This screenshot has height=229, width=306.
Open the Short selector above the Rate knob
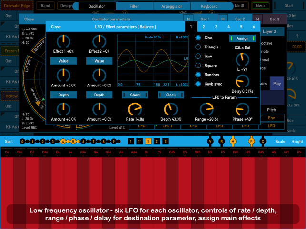(x=135, y=95)
